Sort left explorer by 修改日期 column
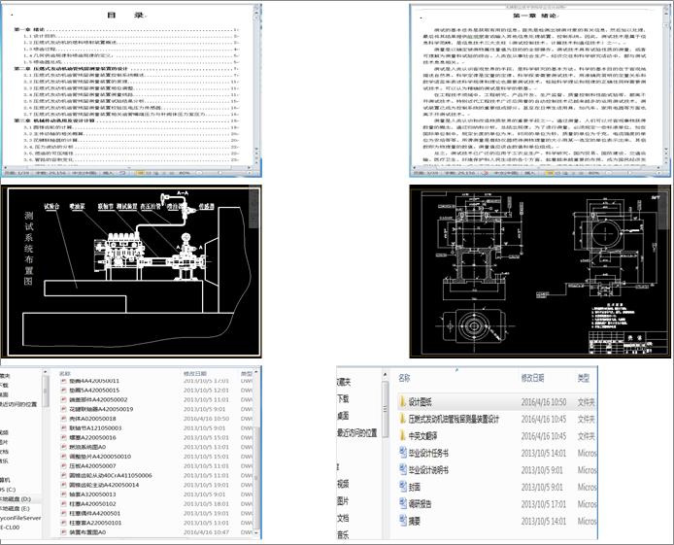 click(x=194, y=374)
